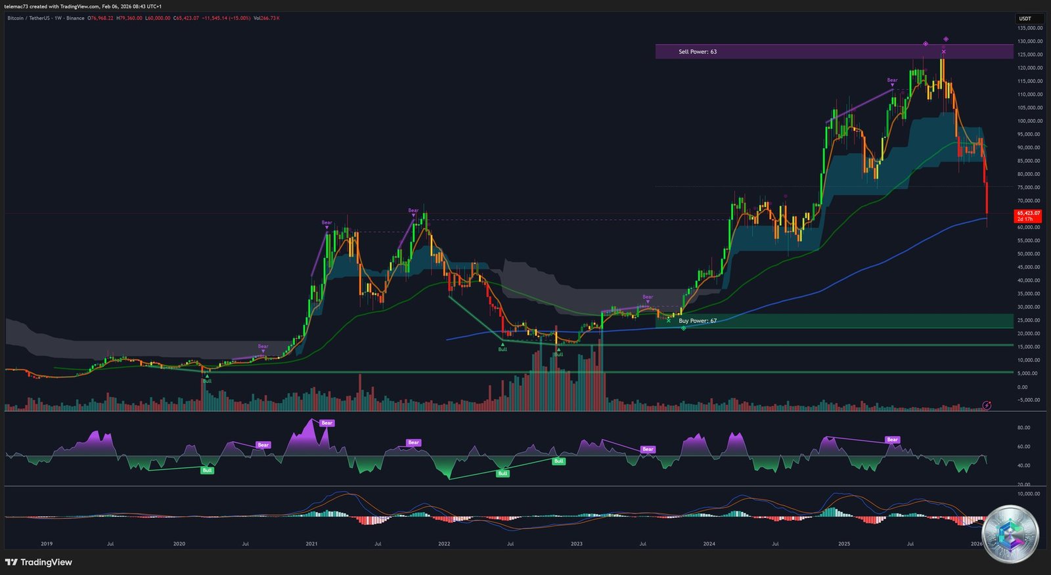Click the pink lightning bolt icon
1051x575 pixels.
click(987, 406)
